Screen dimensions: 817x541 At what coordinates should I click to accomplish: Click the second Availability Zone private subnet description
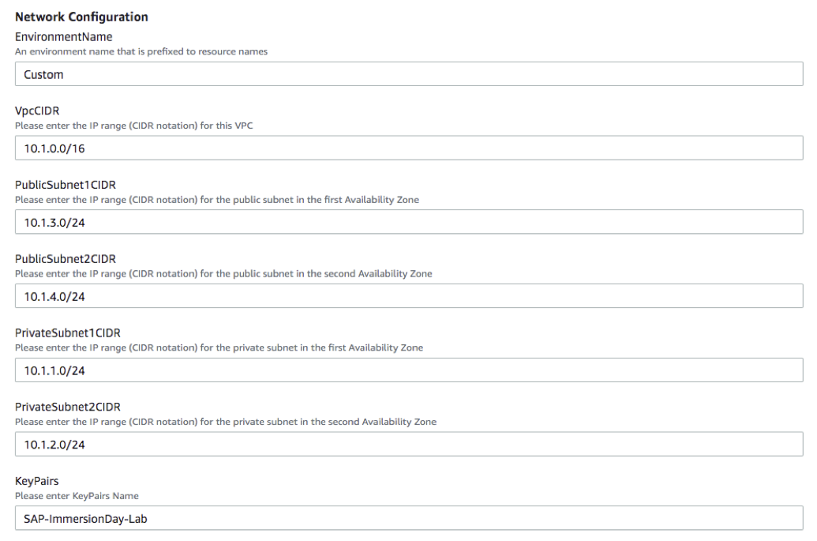click(x=226, y=422)
